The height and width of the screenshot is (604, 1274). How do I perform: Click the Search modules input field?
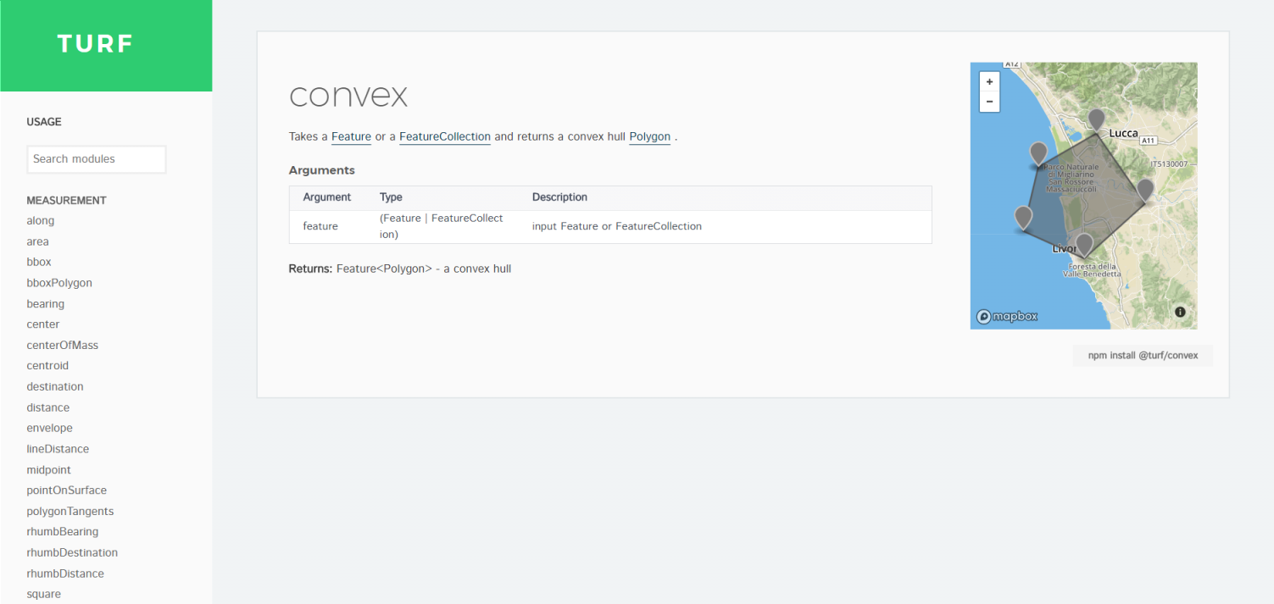pyautogui.click(x=96, y=159)
